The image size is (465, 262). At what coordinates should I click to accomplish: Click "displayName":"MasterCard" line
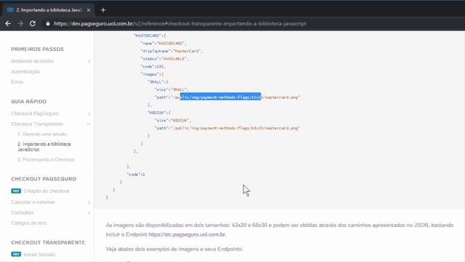[171, 51]
